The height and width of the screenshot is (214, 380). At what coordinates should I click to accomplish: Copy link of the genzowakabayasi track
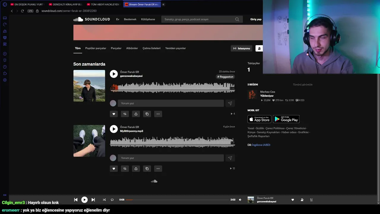147,114
